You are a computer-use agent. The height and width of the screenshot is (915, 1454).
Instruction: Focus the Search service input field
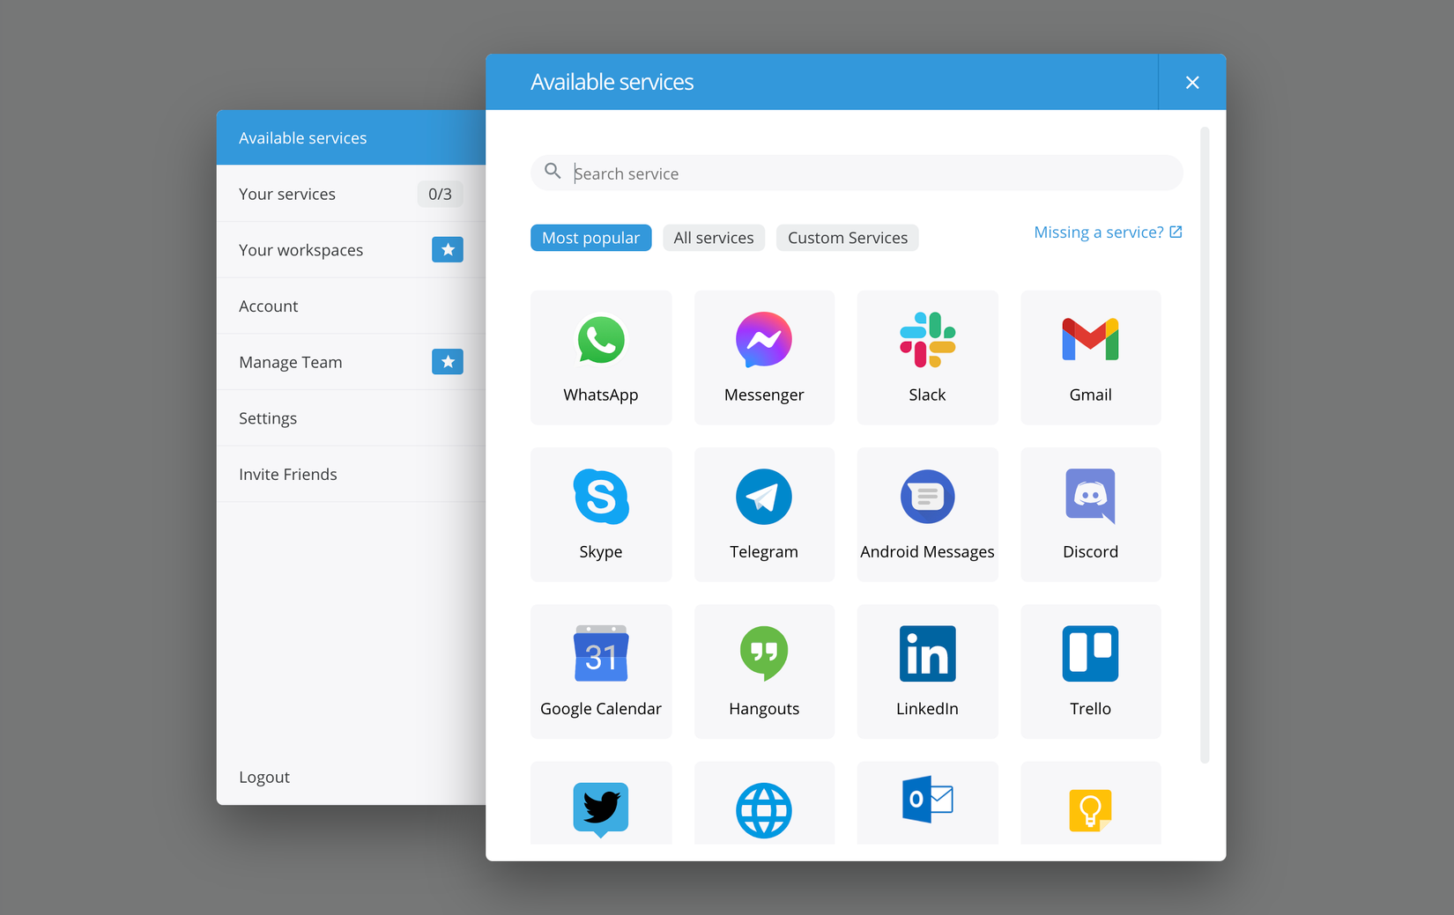tap(857, 173)
